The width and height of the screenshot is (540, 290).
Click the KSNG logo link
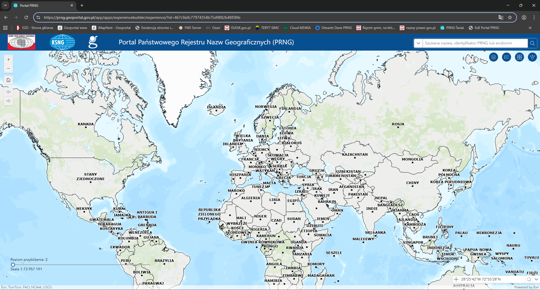pyautogui.click(x=62, y=42)
